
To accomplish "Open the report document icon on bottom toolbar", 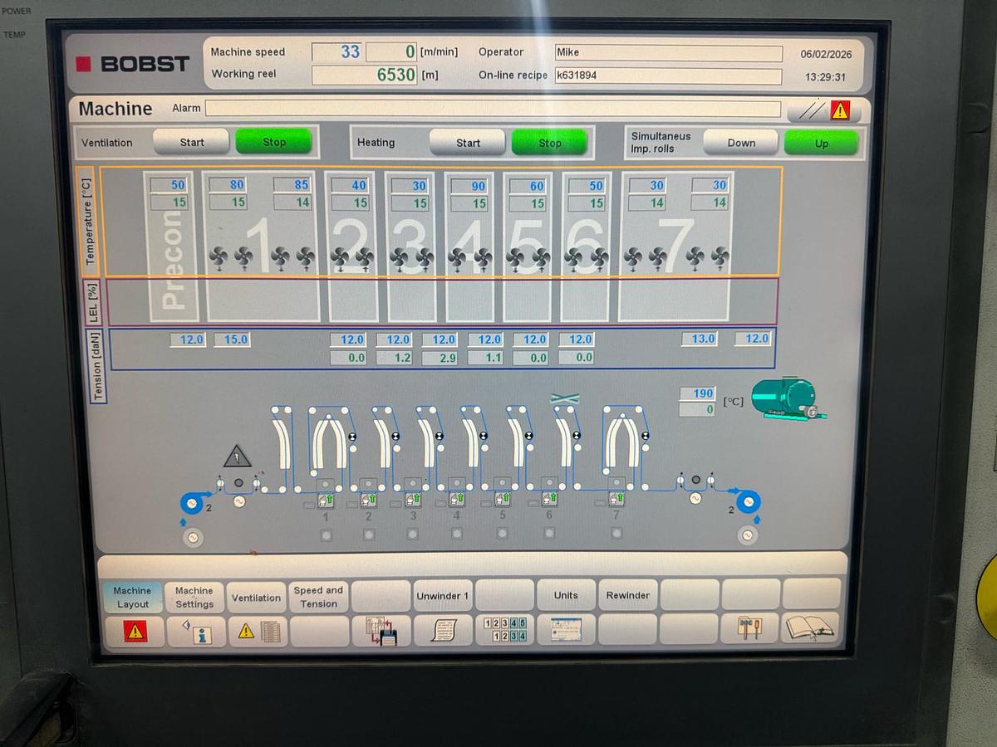I will point(443,631).
